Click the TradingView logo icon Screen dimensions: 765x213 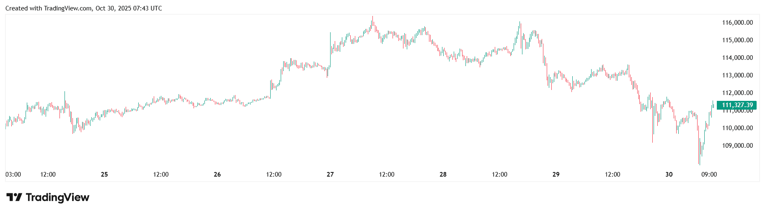click(14, 197)
